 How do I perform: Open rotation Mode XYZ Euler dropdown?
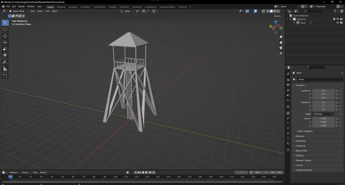tap(323, 114)
